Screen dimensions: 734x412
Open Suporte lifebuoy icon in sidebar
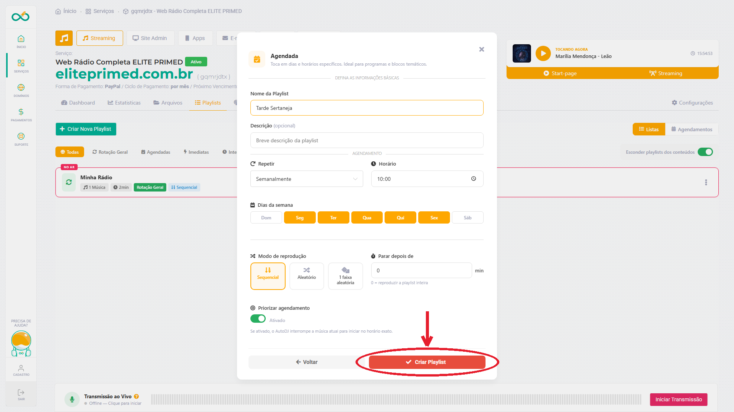(x=21, y=139)
